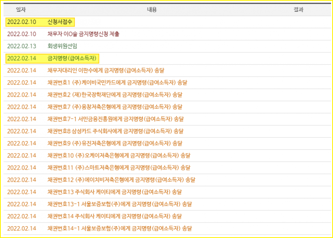Select 채권번호8 삼성카드 주식회사 송달 entry

115,131
